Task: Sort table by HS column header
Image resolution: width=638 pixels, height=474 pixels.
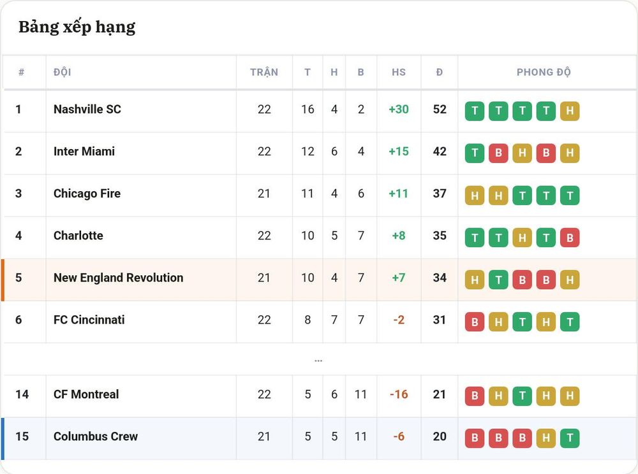Action: click(x=399, y=72)
